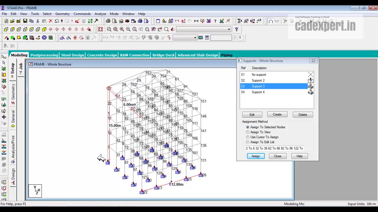Image resolution: width=378 pixels, height=212 pixels.
Task: Select the S4 Support 4 row
Action: (x=277, y=92)
